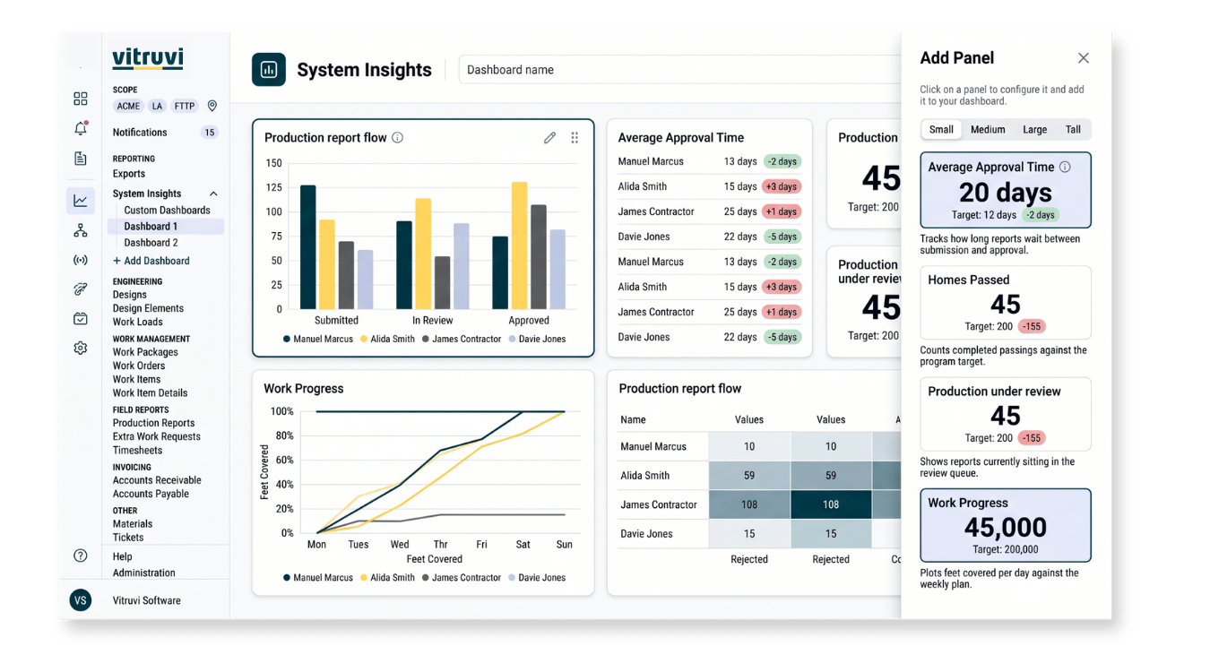
Task: Open the settings gear icon
Action: click(81, 348)
